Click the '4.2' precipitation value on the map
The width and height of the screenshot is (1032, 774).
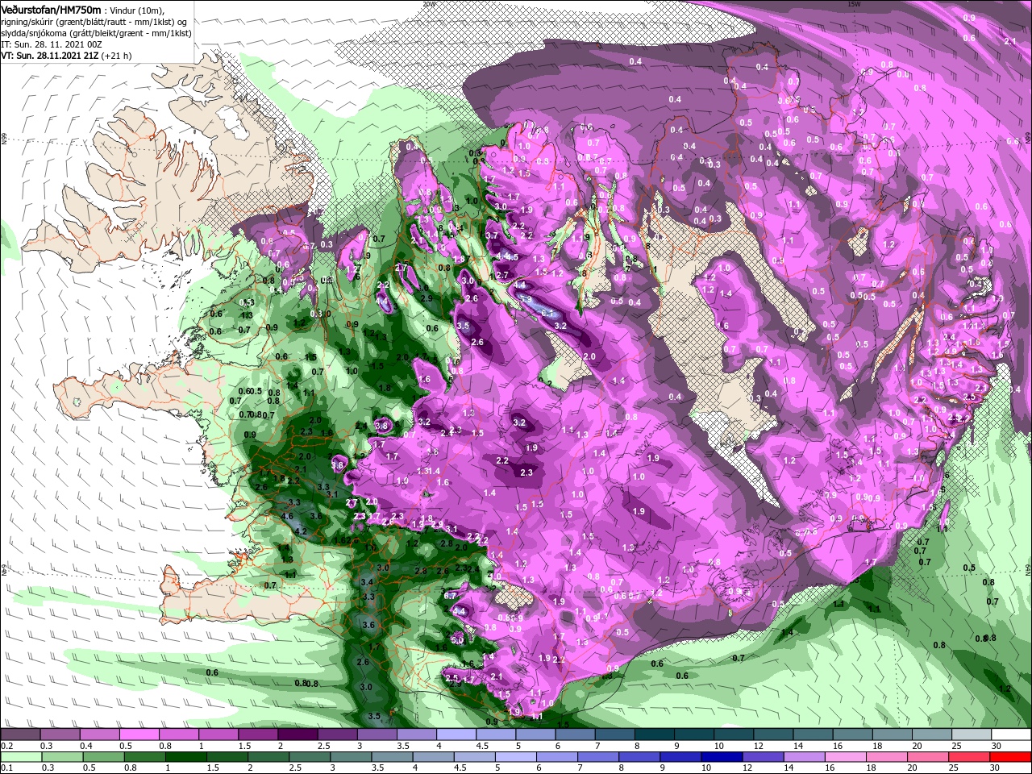tap(301, 531)
